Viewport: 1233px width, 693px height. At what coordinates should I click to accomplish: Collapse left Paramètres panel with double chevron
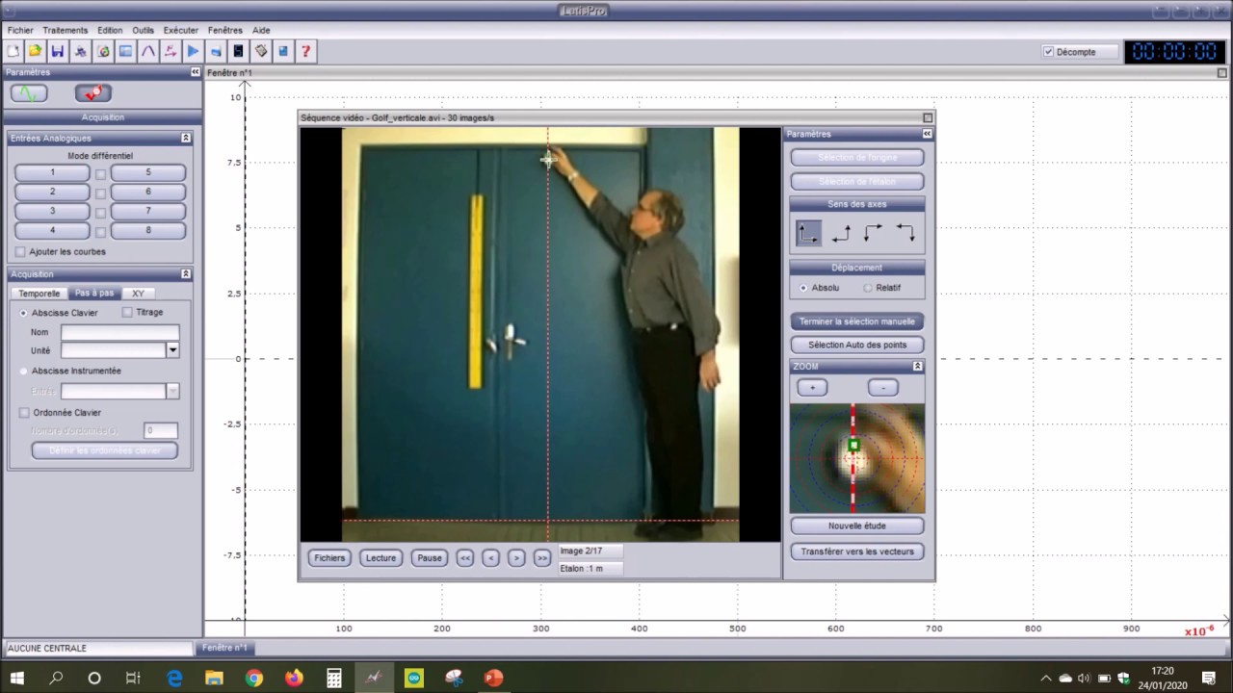pyautogui.click(x=196, y=72)
